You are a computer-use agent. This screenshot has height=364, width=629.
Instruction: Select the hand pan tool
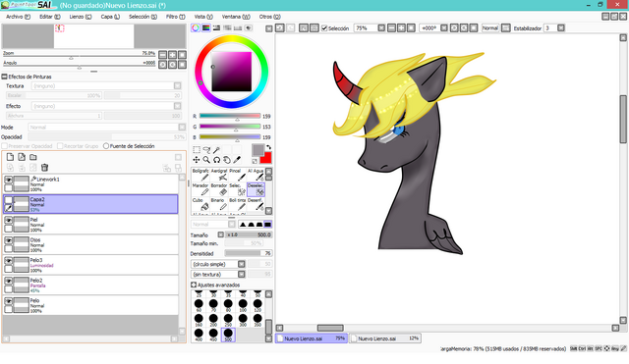[227, 160]
